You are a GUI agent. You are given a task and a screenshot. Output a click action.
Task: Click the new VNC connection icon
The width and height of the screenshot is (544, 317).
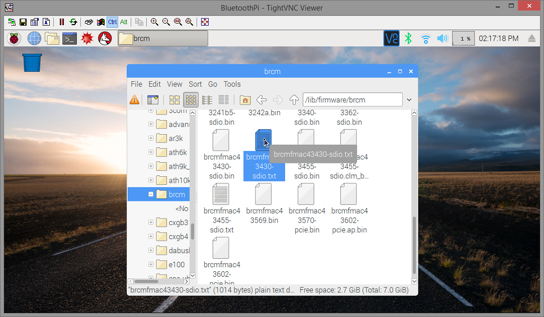[12, 22]
